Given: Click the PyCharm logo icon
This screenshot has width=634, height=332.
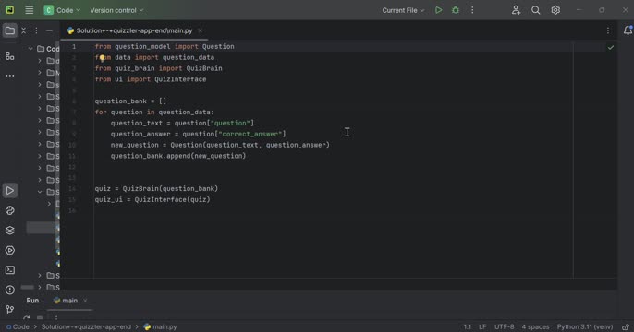Looking at the screenshot, I should pos(9,10).
